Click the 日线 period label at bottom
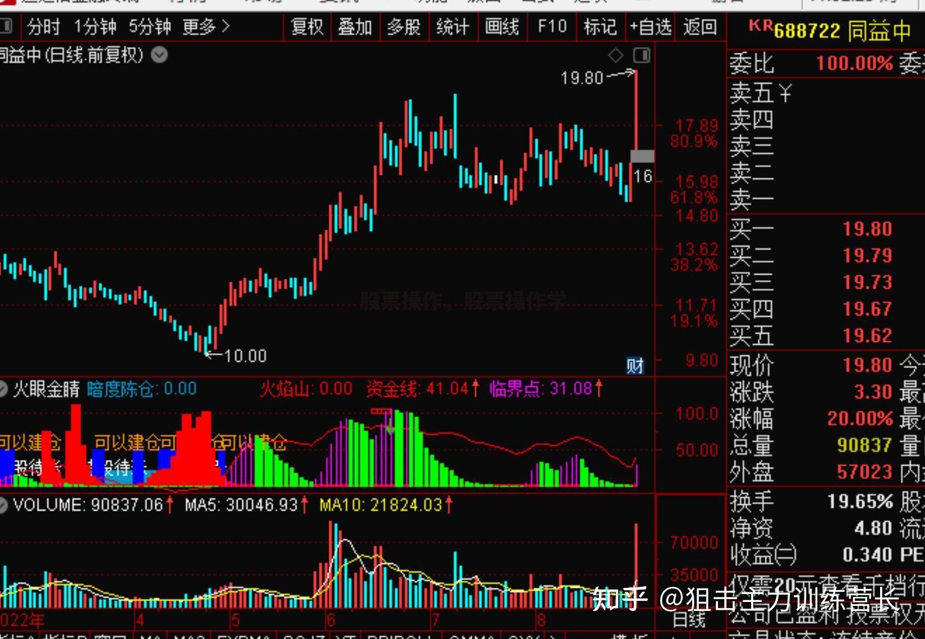 (x=689, y=620)
